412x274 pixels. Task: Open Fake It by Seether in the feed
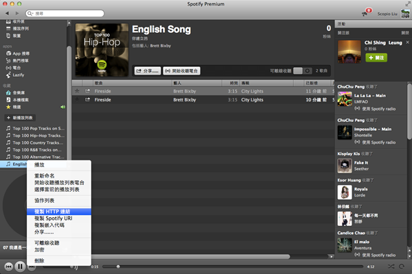[x=361, y=163]
